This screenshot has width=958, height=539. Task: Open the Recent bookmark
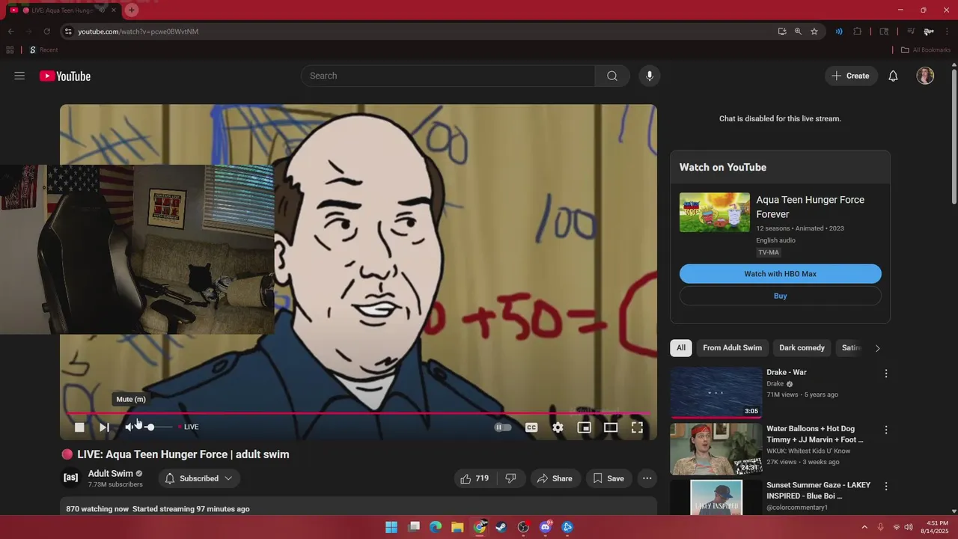pyautogui.click(x=43, y=50)
